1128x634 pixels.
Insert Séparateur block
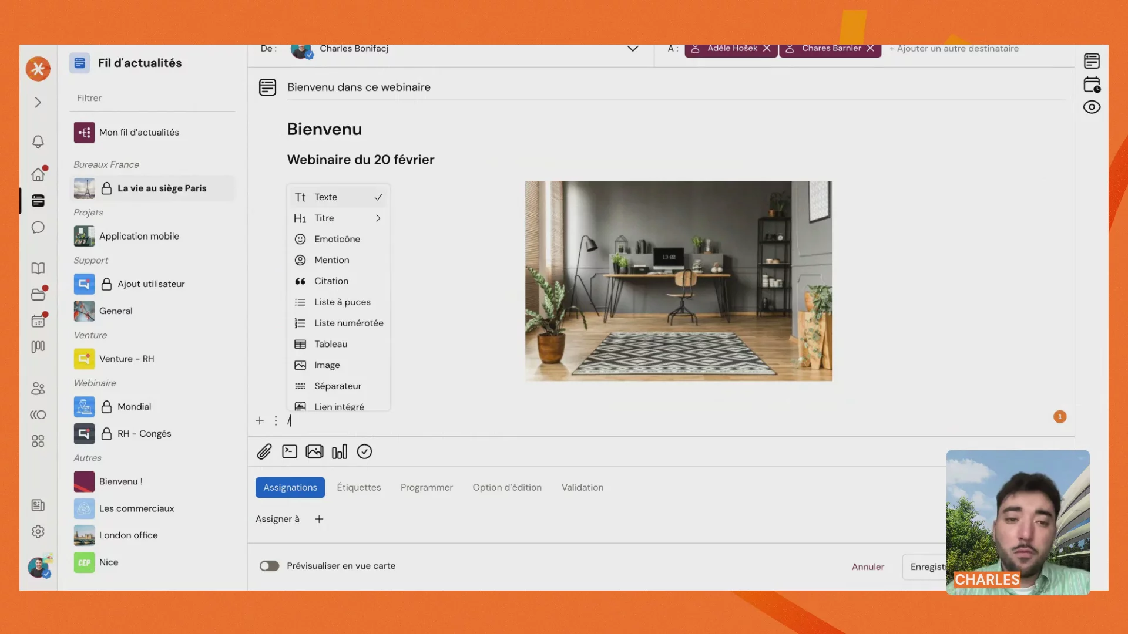[x=338, y=386]
